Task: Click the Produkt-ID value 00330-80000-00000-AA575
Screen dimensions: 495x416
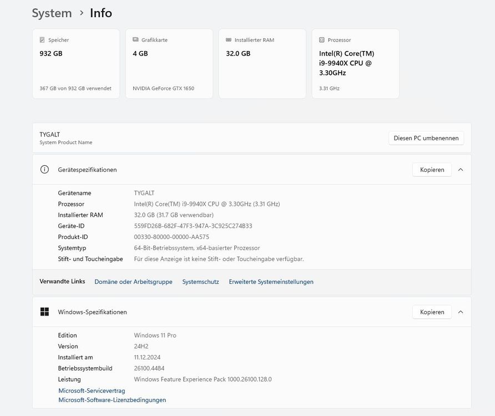Action: (x=171, y=237)
